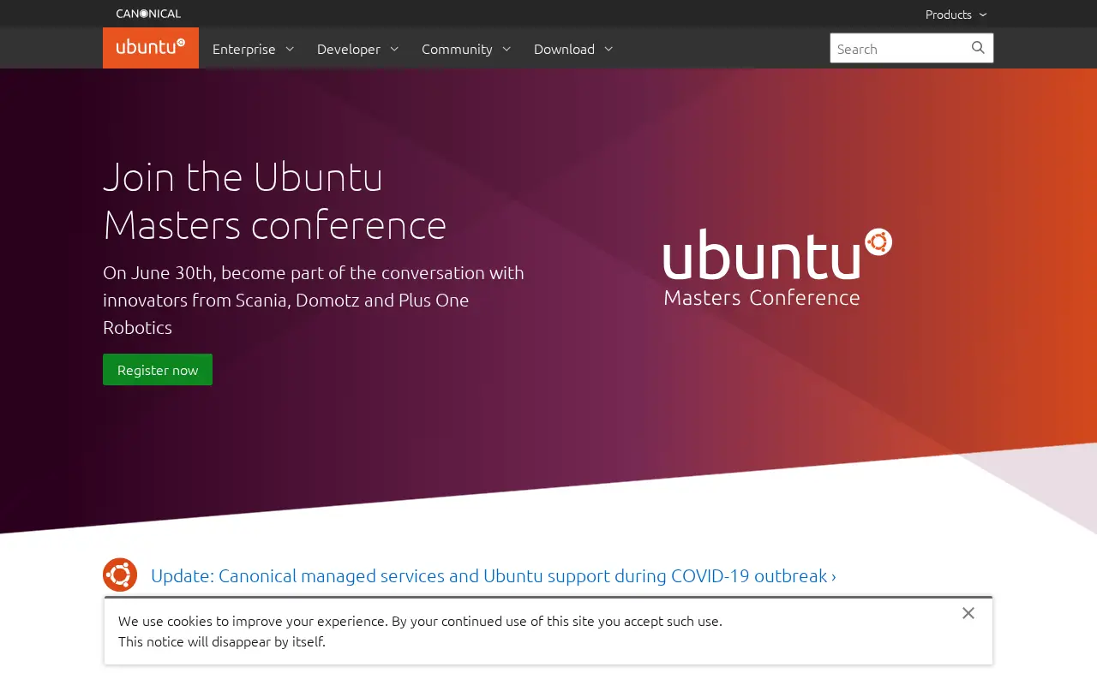This screenshot has height=685, width=1097.
Task: Expand the Enterprise menu
Action: (253, 49)
